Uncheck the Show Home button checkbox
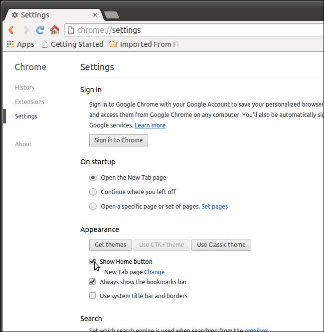324x332 pixels. click(92, 261)
